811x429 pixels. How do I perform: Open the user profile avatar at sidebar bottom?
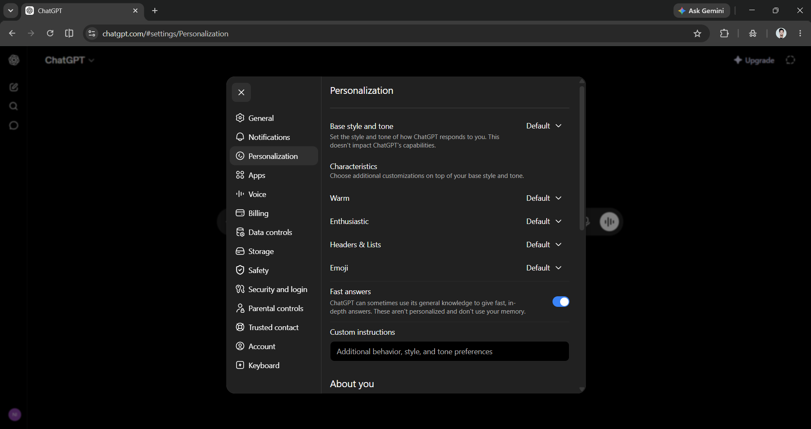(15, 415)
